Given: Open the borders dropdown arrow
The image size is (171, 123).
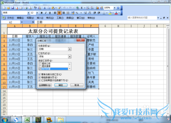Looking at the screenshot, I should (x=107, y=13).
